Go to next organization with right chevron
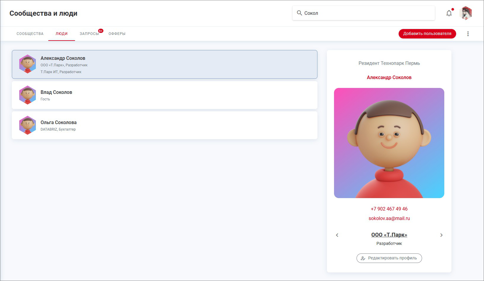The image size is (484, 281). coord(441,235)
